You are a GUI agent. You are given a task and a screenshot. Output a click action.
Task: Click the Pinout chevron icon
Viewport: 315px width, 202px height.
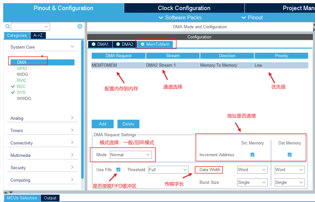(243, 18)
